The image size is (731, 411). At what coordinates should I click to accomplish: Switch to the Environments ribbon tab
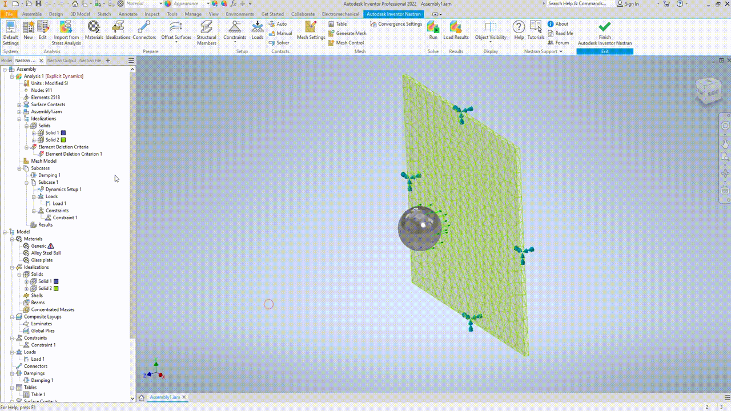tap(240, 14)
